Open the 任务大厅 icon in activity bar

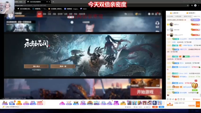[x=5, y=103]
